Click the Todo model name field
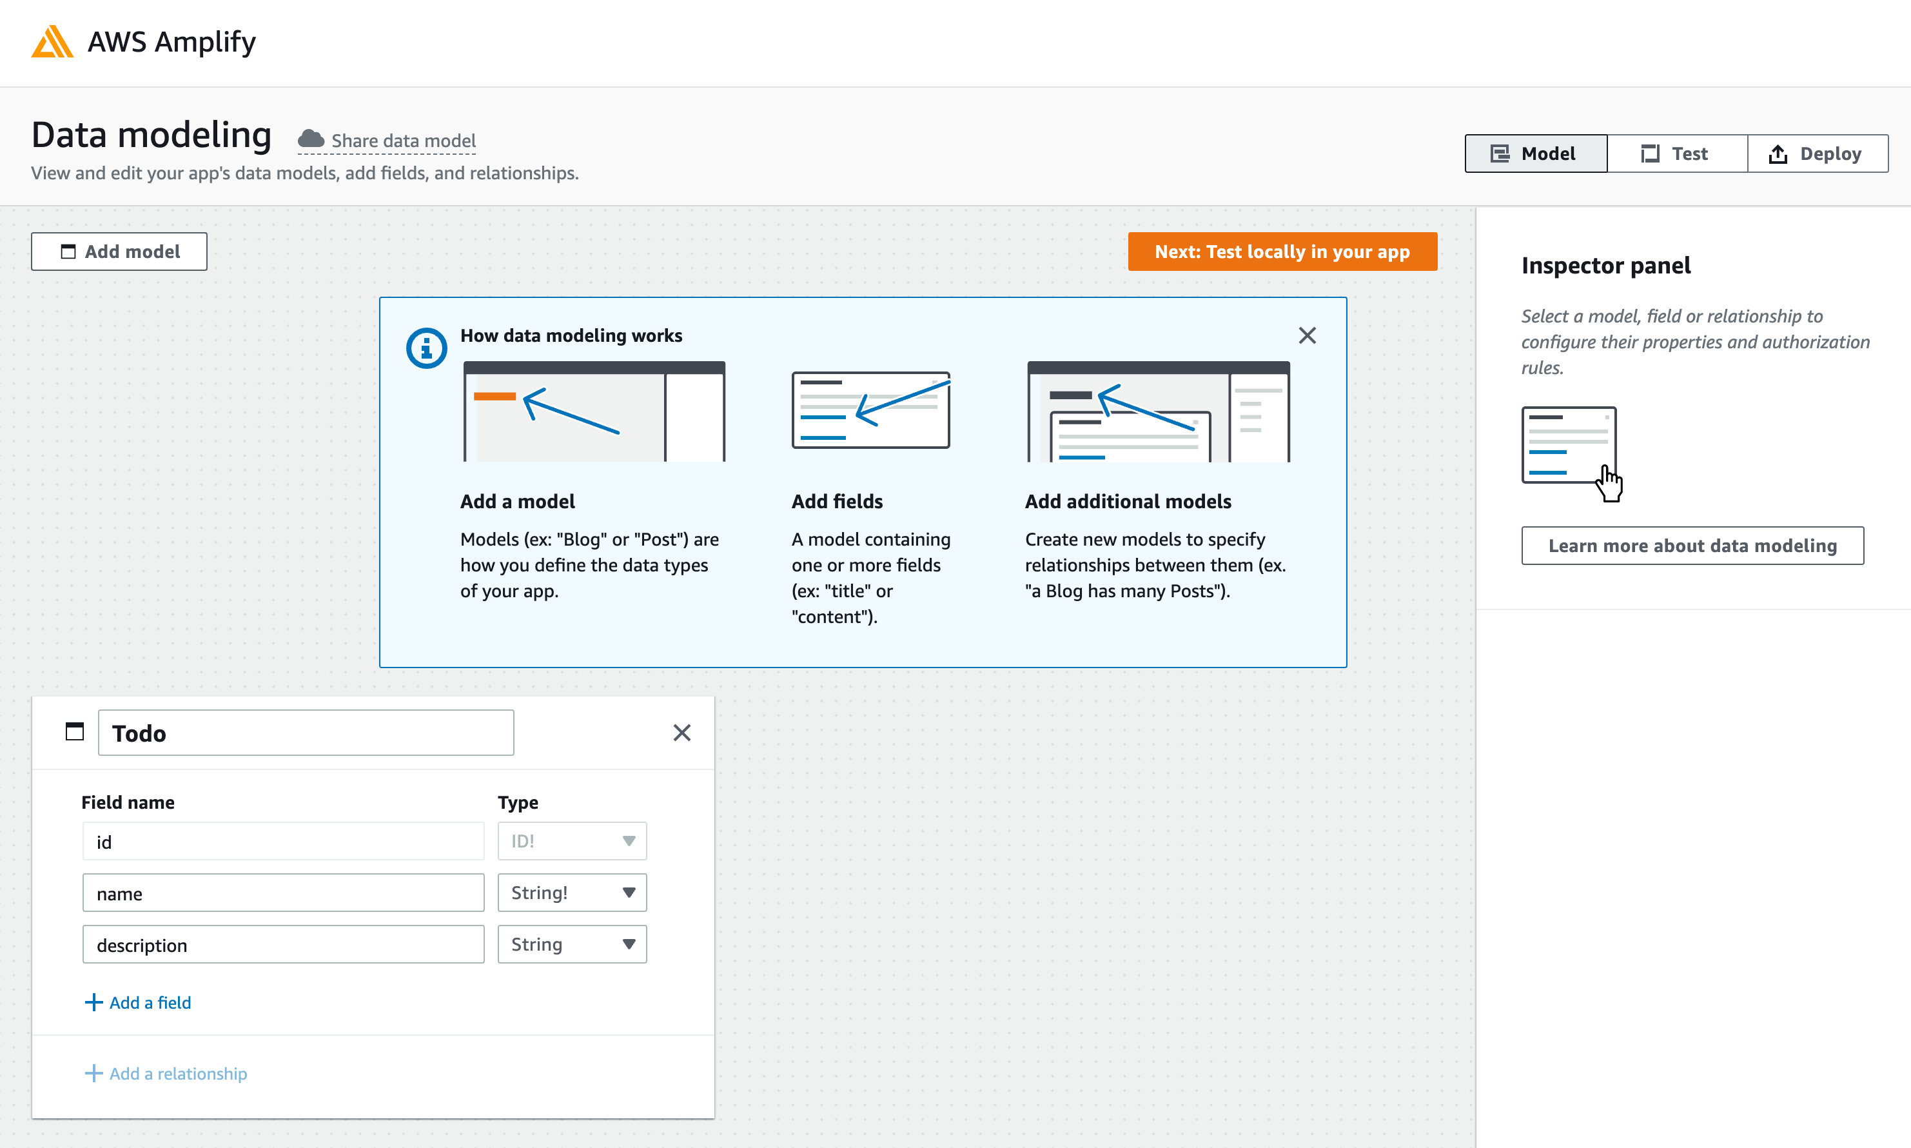 tap(306, 733)
